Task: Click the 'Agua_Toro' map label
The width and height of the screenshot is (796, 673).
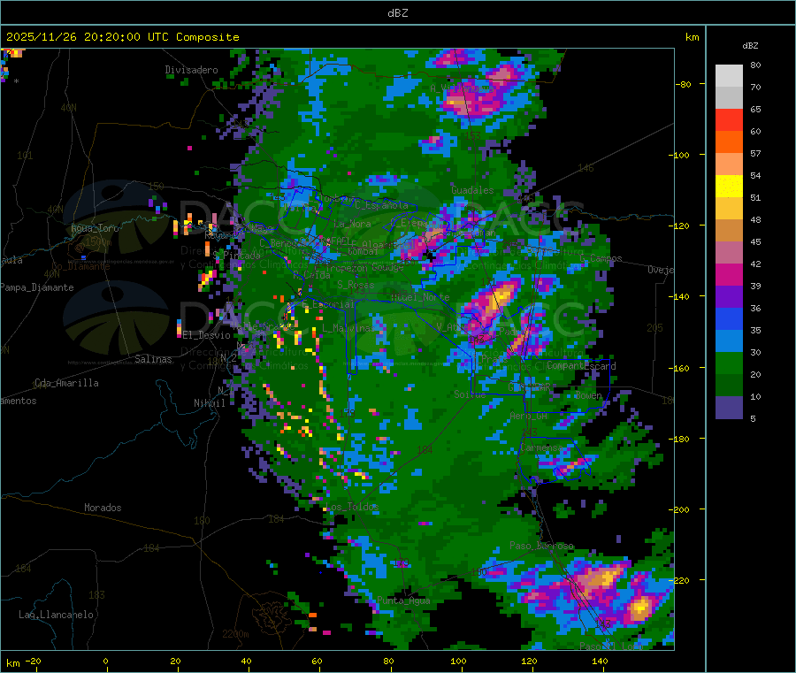Action: point(95,228)
